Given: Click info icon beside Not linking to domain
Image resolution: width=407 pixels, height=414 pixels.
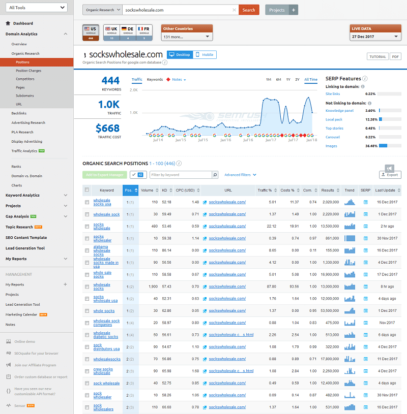Looking at the screenshot, I should coord(370,103).
